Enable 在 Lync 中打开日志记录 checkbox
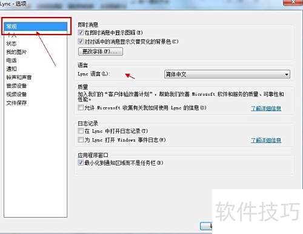The image size is (303, 234). point(81,131)
